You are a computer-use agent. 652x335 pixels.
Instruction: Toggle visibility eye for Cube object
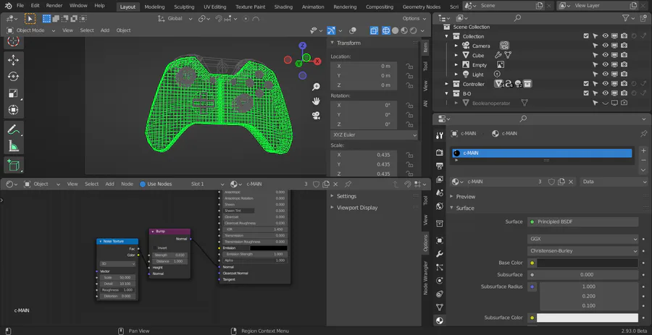point(605,55)
